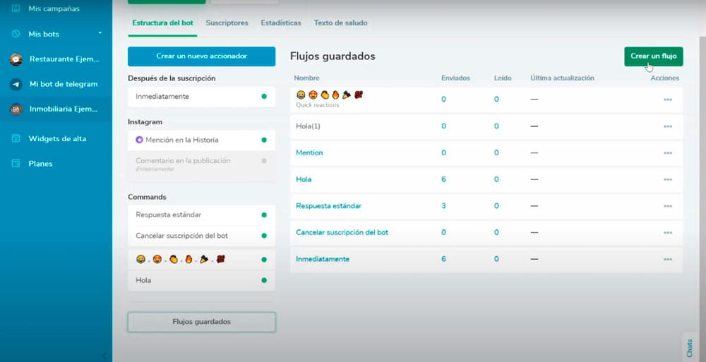Switch to the Suscriptores tab
Viewport: 706px width, 362px height.
(x=227, y=23)
